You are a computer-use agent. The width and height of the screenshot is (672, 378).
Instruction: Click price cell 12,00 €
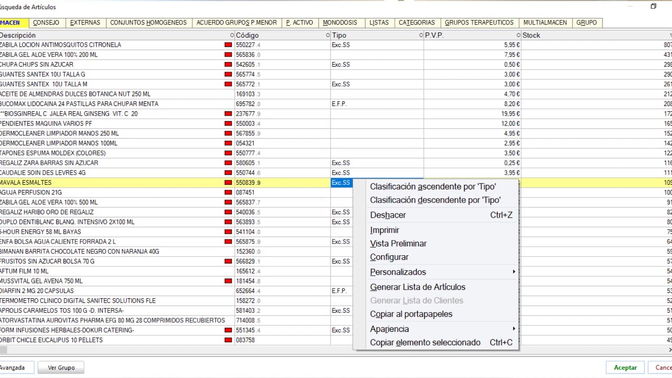(x=472, y=124)
